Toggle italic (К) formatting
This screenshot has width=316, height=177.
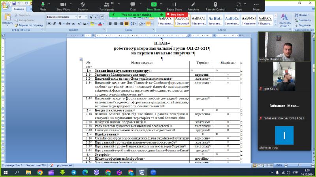[x=55, y=24]
